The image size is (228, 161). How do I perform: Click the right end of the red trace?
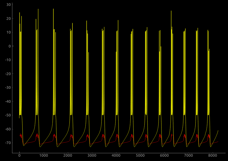pyautogui.click(x=218, y=141)
